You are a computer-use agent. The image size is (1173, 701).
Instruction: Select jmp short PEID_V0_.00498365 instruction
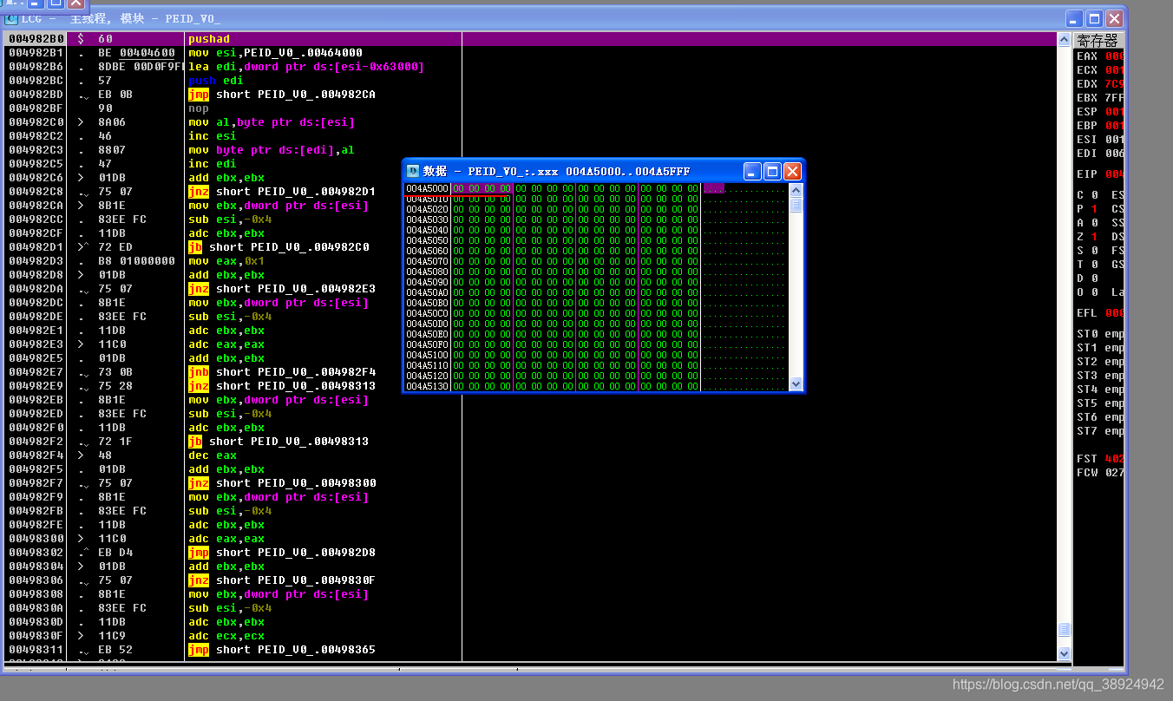click(282, 650)
